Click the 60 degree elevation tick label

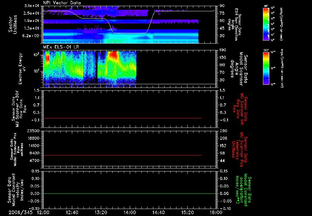tap(222, 21)
